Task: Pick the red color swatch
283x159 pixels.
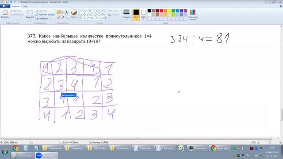Action: pyautogui.click(x=161, y=11)
